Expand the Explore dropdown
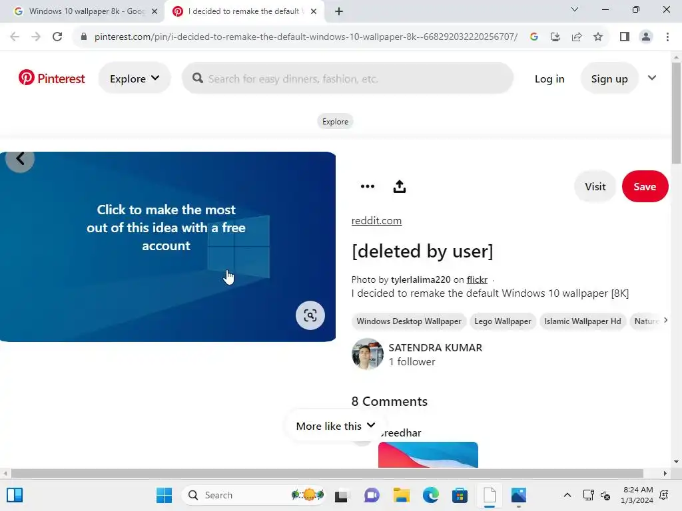Image resolution: width=682 pixels, height=511 pixels. tap(135, 79)
